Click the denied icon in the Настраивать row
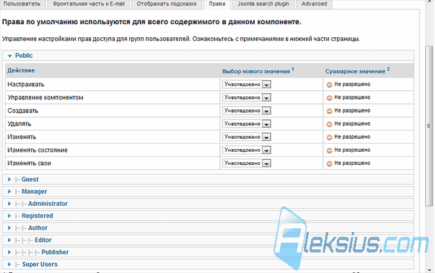The width and height of the screenshot is (435, 273). [329, 85]
